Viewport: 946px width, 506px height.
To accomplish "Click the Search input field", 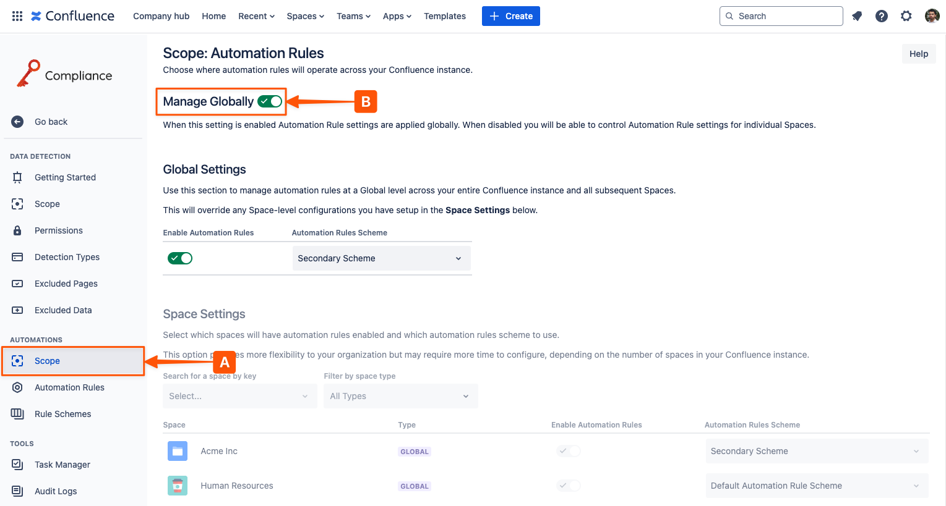I will pyautogui.click(x=786, y=16).
